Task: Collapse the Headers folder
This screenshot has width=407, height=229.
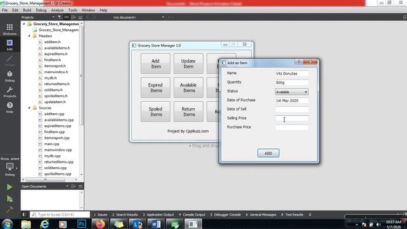Action: tap(29, 36)
